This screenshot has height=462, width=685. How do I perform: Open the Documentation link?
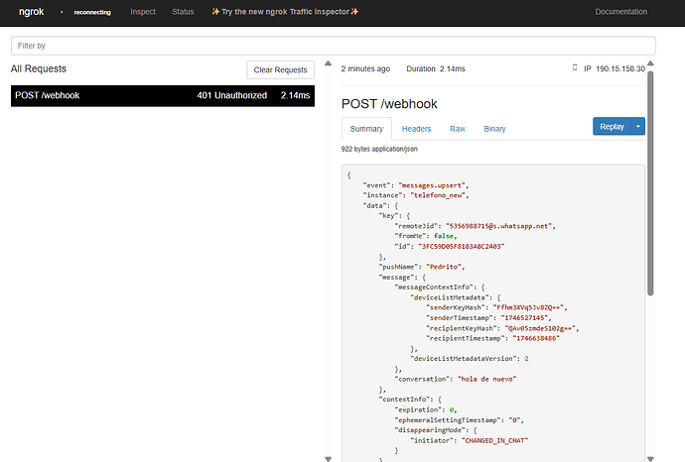[x=620, y=12]
